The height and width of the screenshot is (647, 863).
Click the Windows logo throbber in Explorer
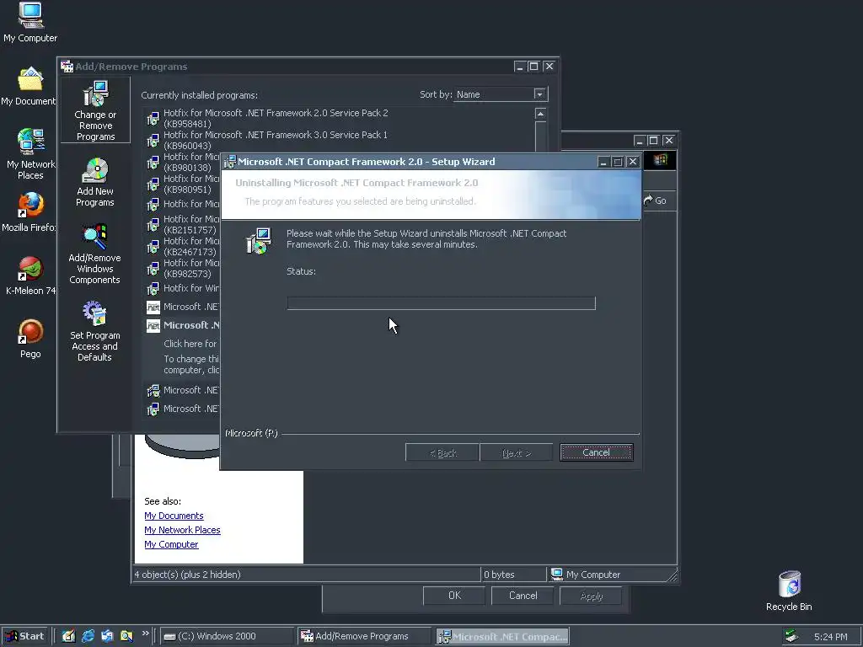pyautogui.click(x=661, y=160)
